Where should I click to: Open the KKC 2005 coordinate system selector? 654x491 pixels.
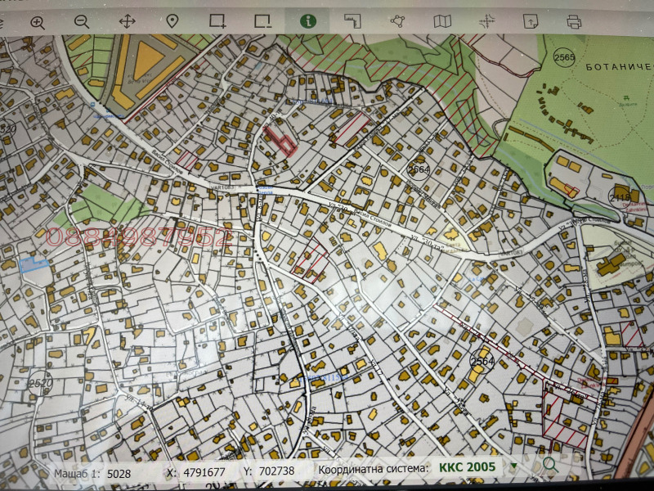click(467, 466)
